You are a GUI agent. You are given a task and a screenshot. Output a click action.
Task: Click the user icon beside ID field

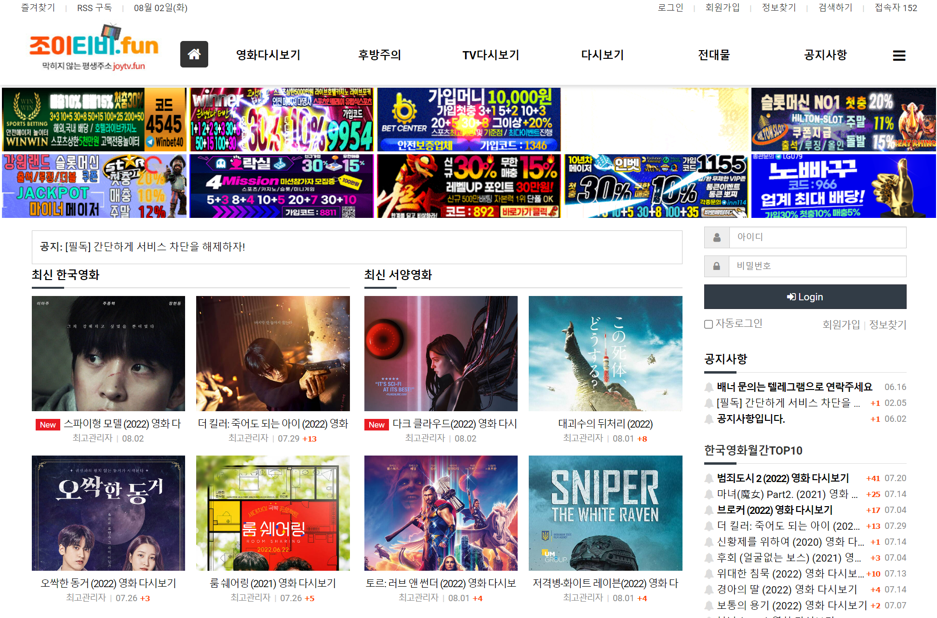tap(717, 237)
